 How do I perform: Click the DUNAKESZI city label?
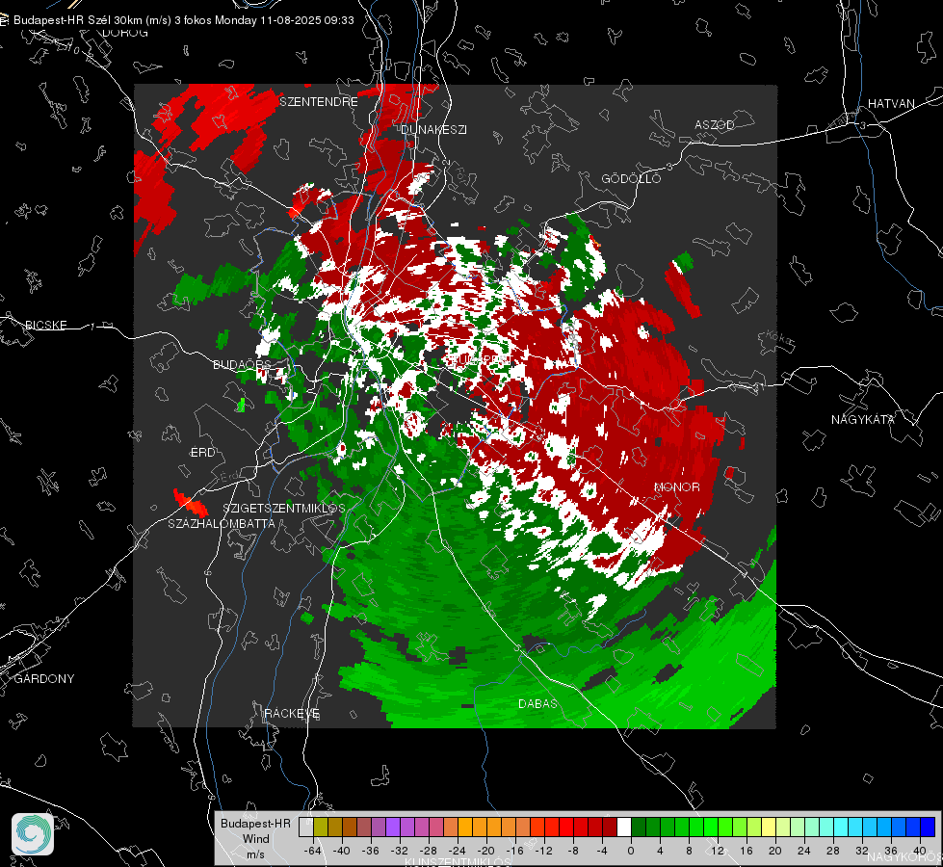click(433, 129)
